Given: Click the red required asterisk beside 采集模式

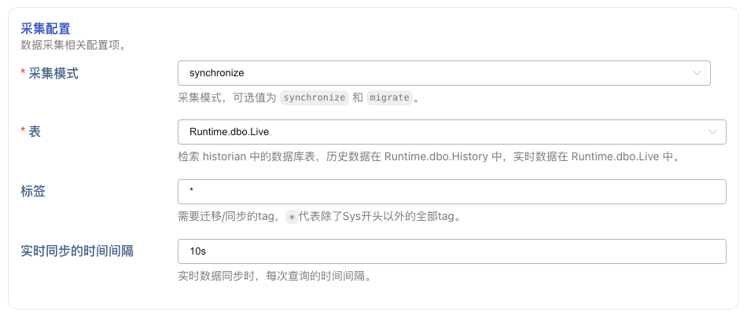Looking at the screenshot, I should pos(22,73).
